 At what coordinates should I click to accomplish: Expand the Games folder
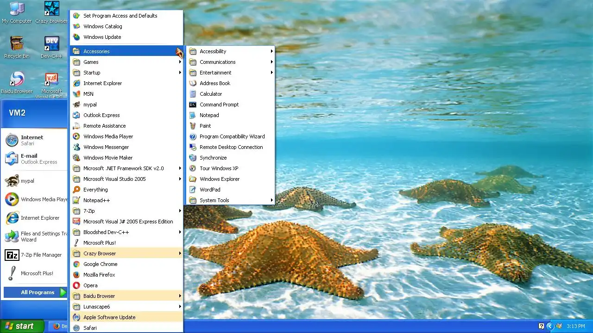click(126, 62)
